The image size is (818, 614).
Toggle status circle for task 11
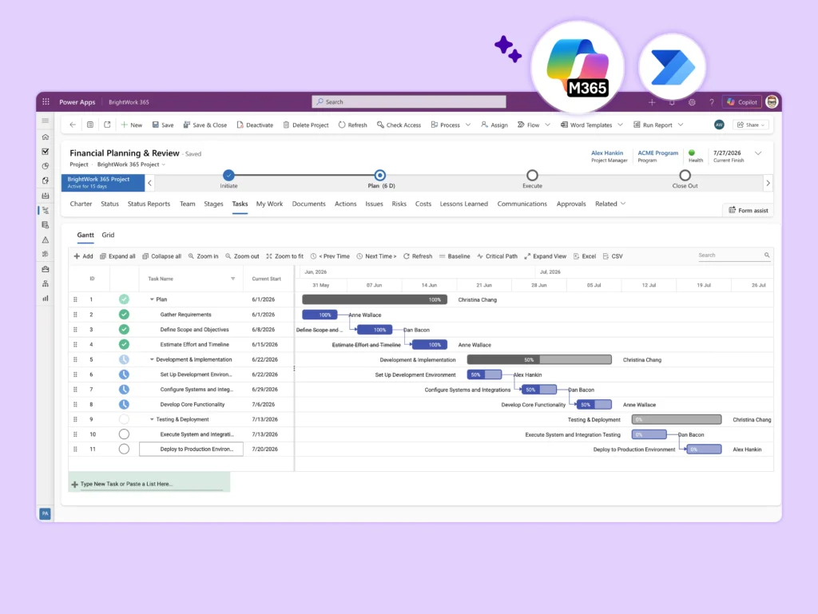coord(124,450)
